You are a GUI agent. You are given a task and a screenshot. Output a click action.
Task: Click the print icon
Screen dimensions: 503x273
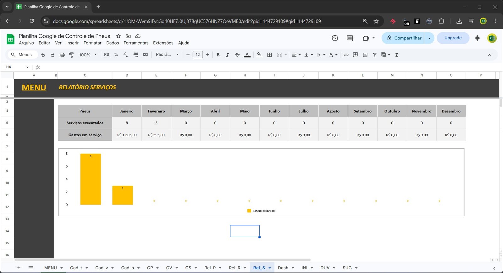(62, 55)
